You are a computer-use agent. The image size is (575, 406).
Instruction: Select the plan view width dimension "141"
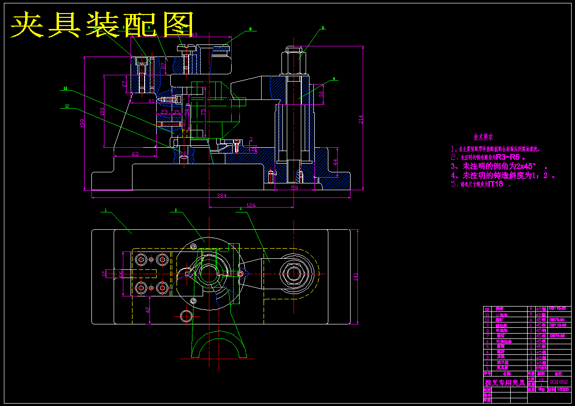[355, 277]
